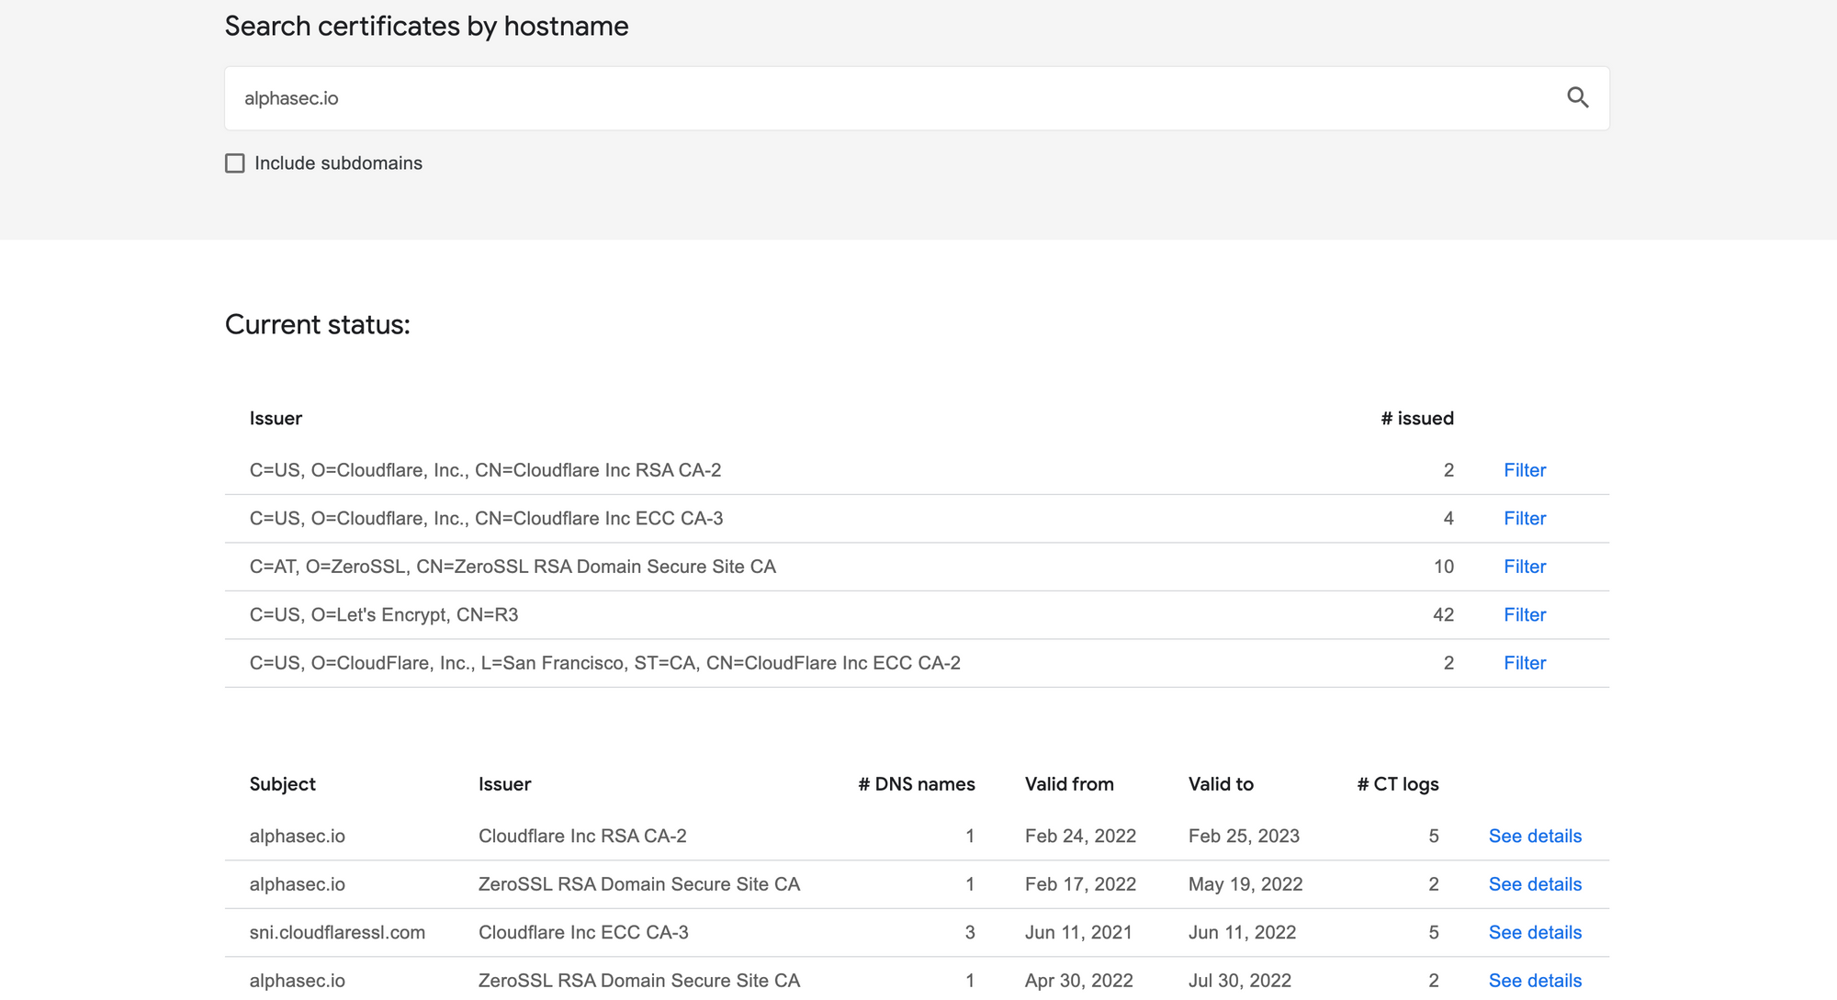Click the '# issued' column header
Image resolution: width=1837 pixels, height=1000 pixels.
[1417, 419]
